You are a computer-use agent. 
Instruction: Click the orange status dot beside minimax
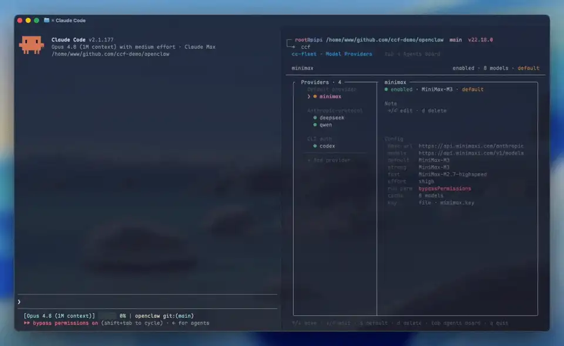tap(315, 97)
